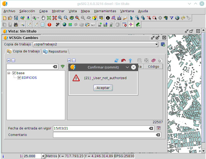Open the Ayuda menu
The height and width of the screenshot is (159, 206).
(x=143, y=11)
